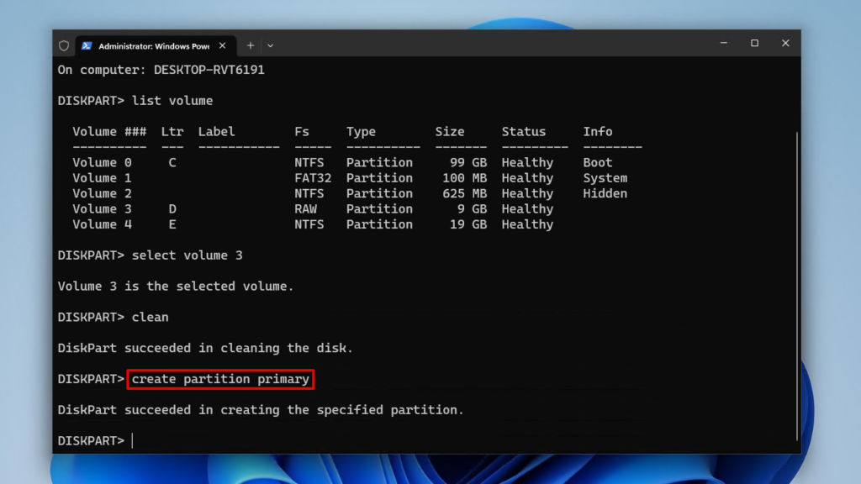Click the highlighted create partition primary command
Viewport: 861px width, 484px height.
point(220,379)
